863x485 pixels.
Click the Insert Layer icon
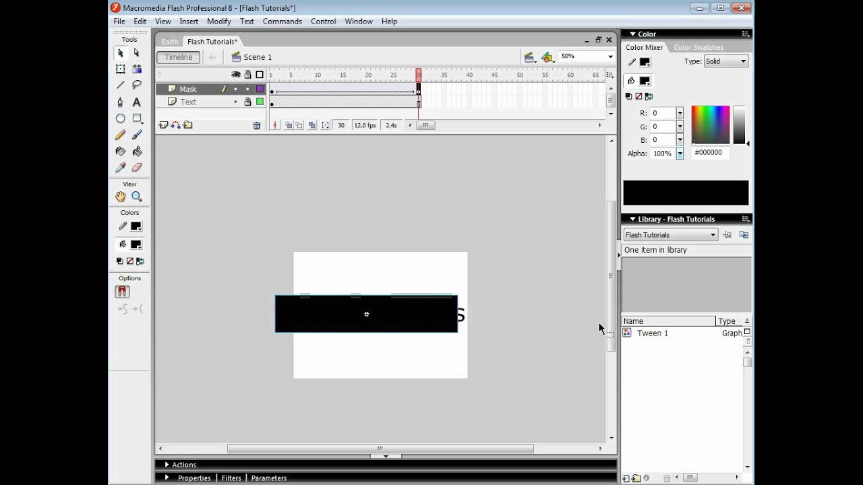click(x=162, y=125)
